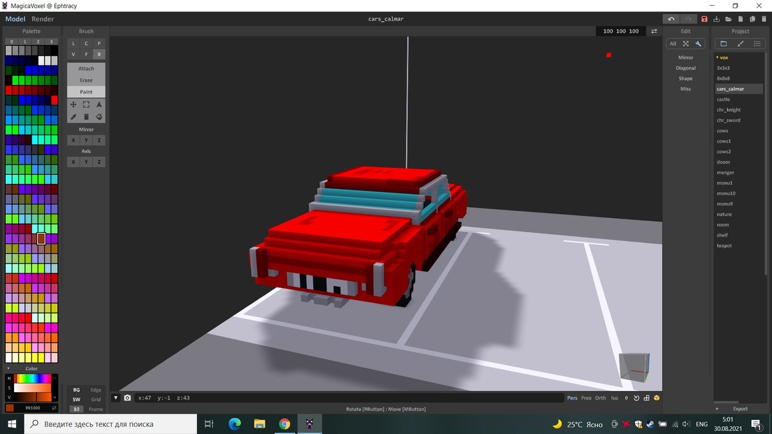The height and width of the screenshot is (434, 772).
Task: Open the list view icon in Project
Action: (757, 44)
